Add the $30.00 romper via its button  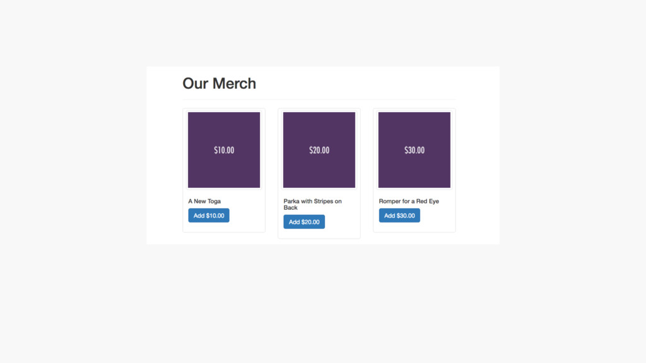click(x=399, y=216)
